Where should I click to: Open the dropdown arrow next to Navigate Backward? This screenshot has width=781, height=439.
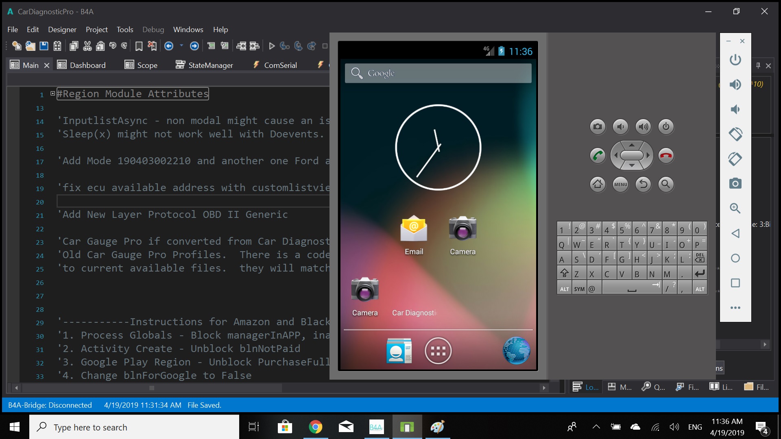tap(181, 46)
